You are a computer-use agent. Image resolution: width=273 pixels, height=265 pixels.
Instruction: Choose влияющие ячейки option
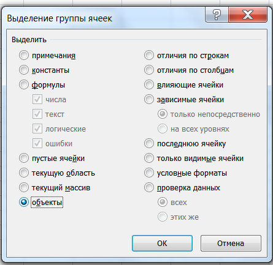point(149,85)
